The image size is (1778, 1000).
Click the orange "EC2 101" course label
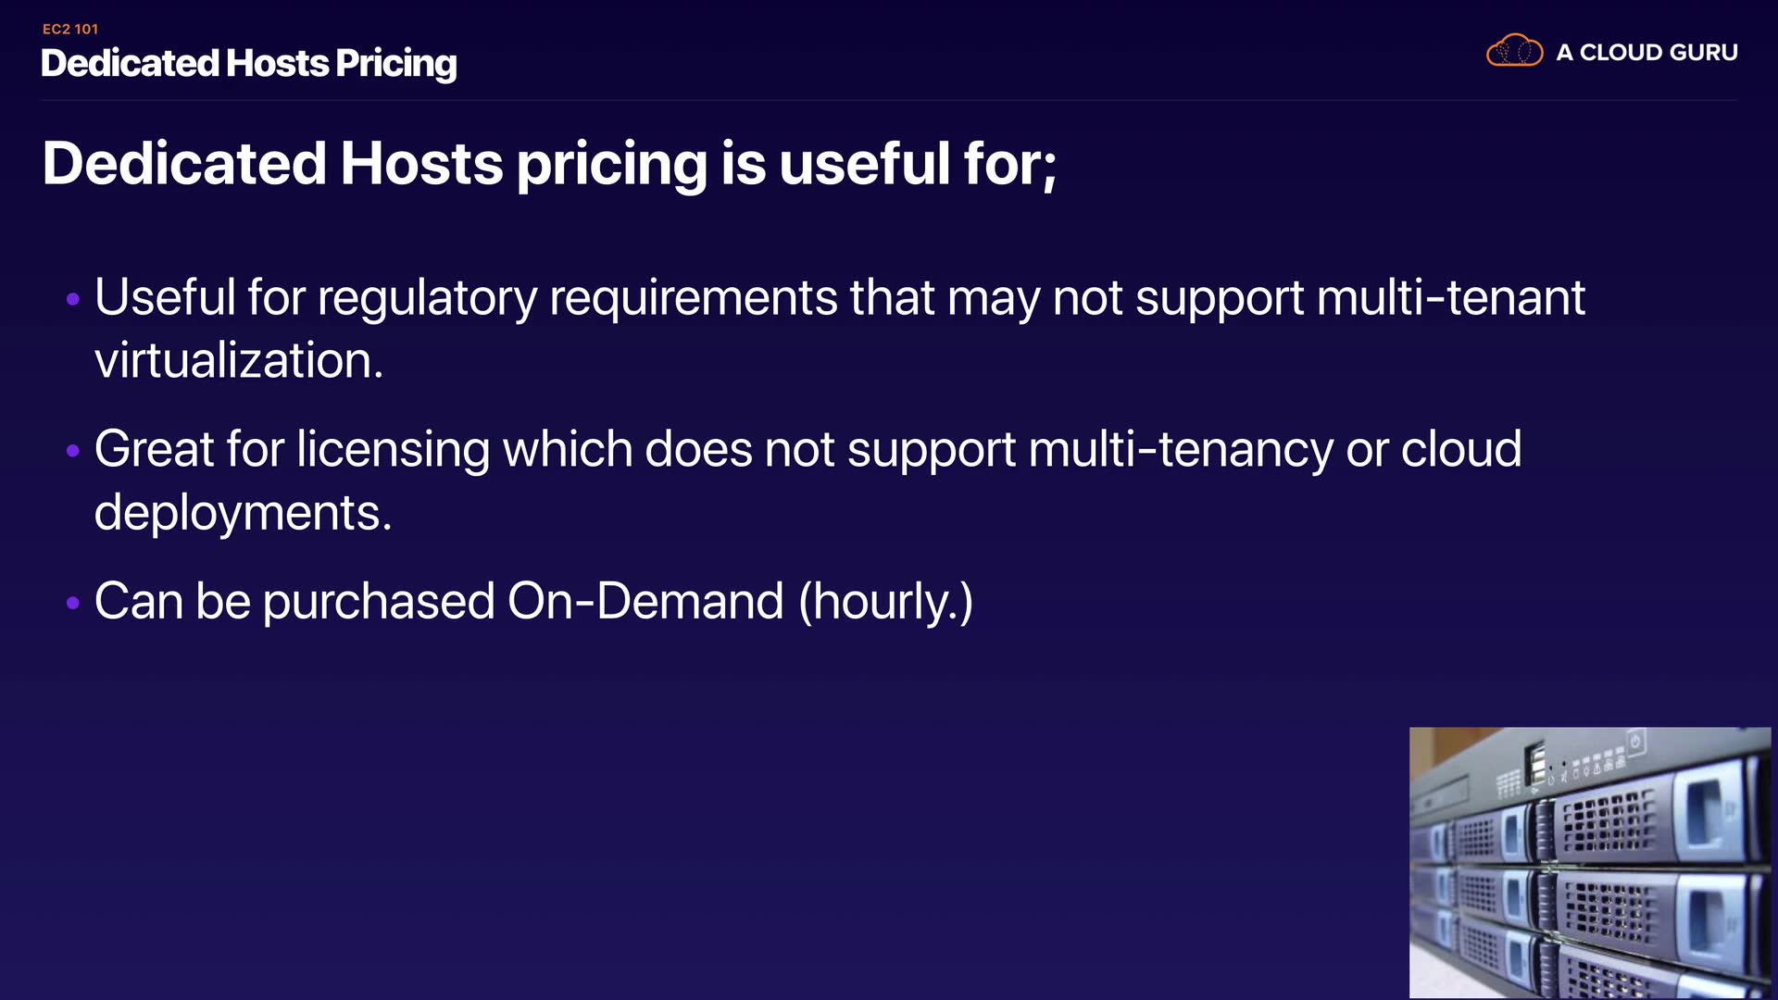pyautogui.click(x=70, y=29)
